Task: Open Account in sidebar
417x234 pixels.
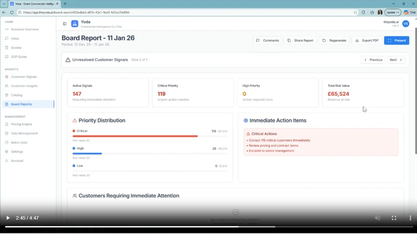Action: coord(17,161)
